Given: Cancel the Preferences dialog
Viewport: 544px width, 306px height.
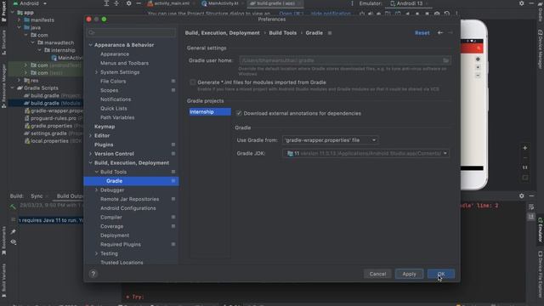Looking at the screenshot, I should point(377,274).
